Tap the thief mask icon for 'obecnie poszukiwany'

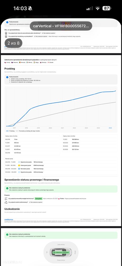[x=6, y=33]
